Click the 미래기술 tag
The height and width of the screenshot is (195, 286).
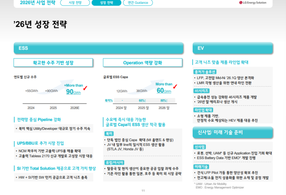[200, 166]
